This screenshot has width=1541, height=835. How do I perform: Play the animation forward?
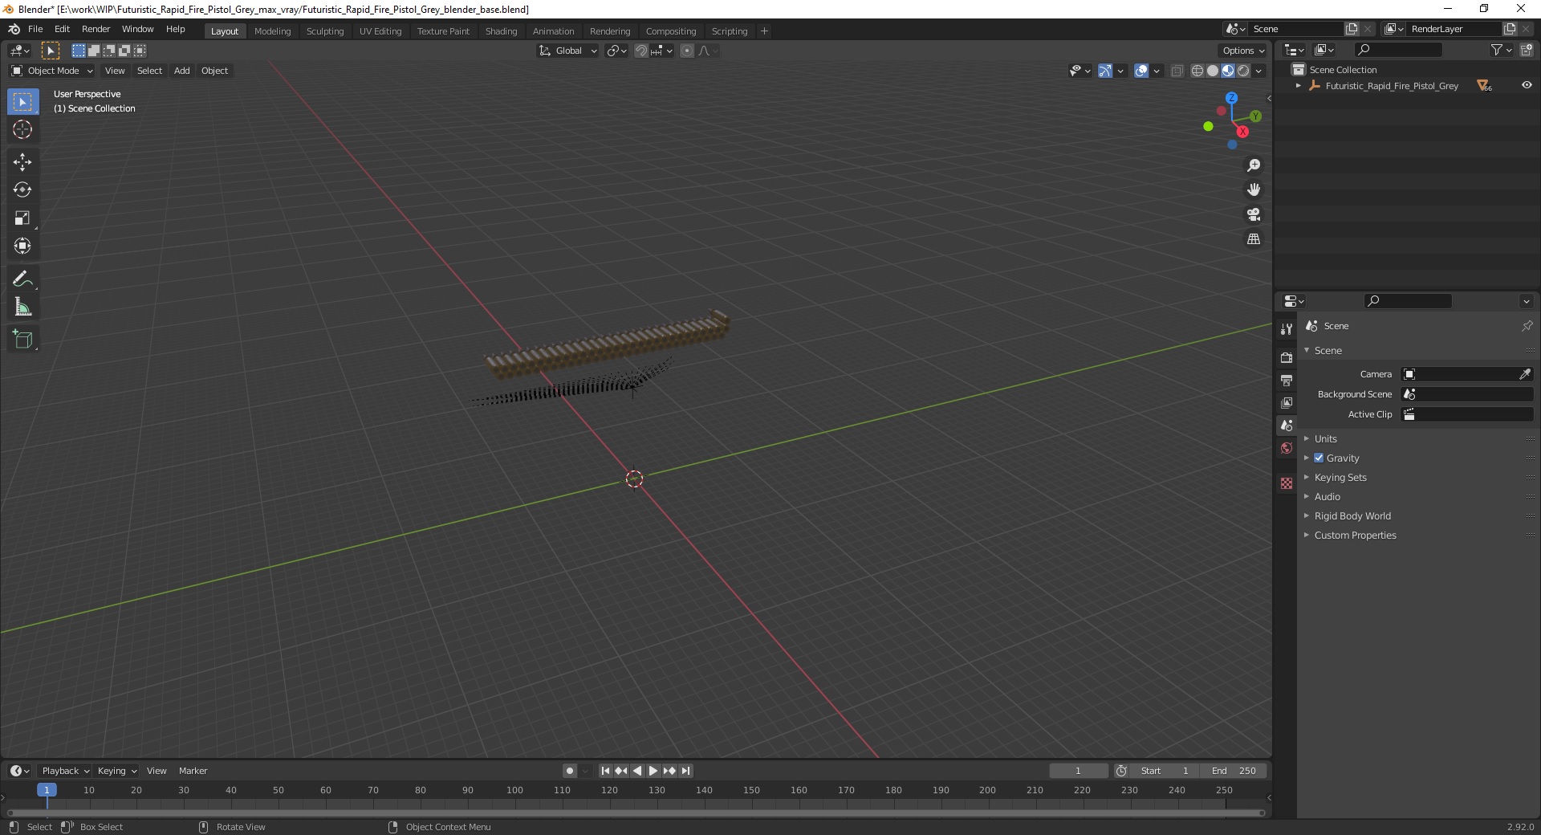(x=653, y=771)
